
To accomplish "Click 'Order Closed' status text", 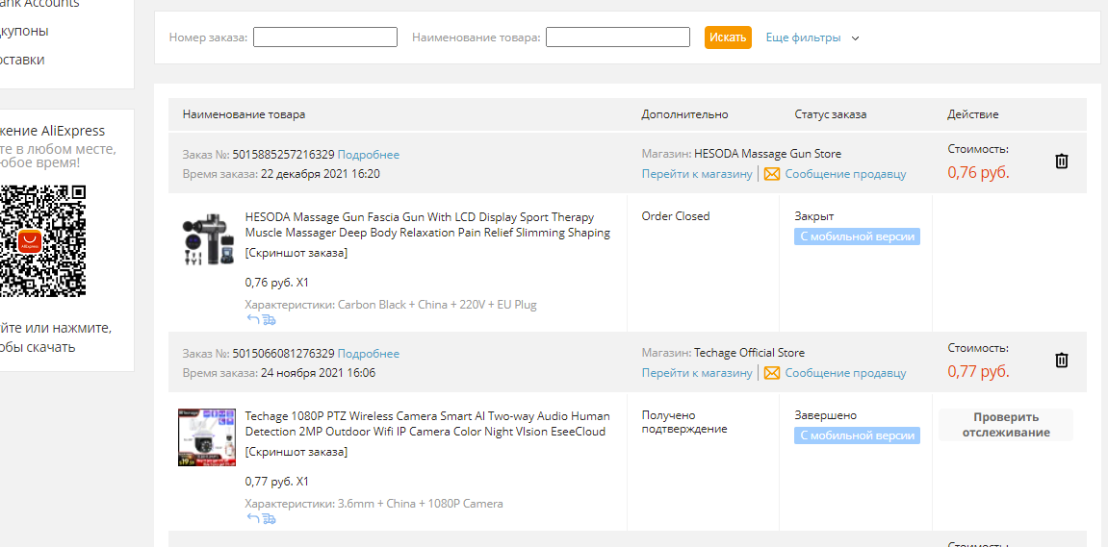I will (676, 216).
